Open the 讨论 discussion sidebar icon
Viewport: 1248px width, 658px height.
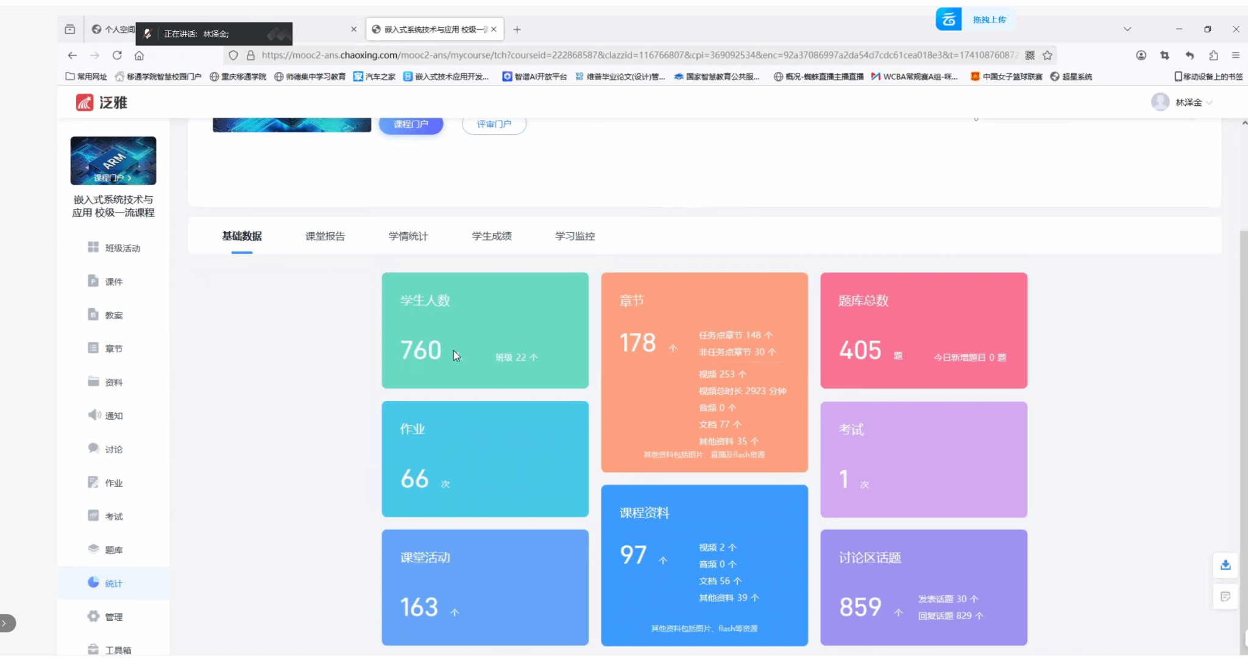coord(93,448)
